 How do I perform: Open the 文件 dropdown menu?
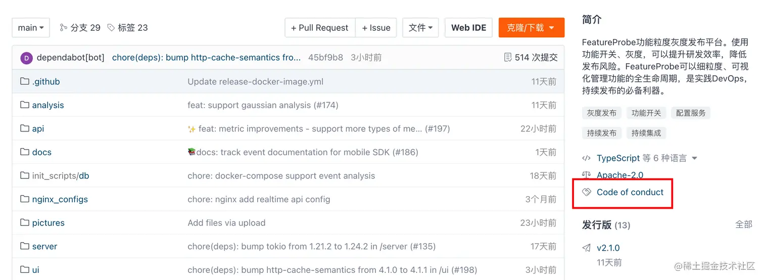click(420, 28)
